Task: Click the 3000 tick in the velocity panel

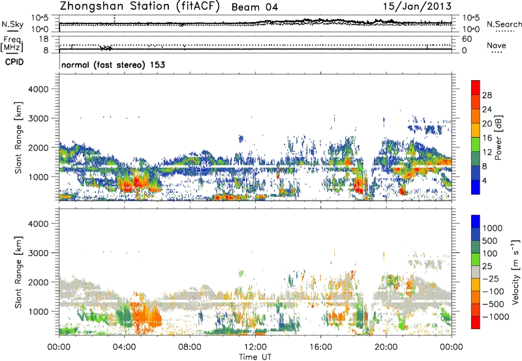Action: click(x=38, y=253)
